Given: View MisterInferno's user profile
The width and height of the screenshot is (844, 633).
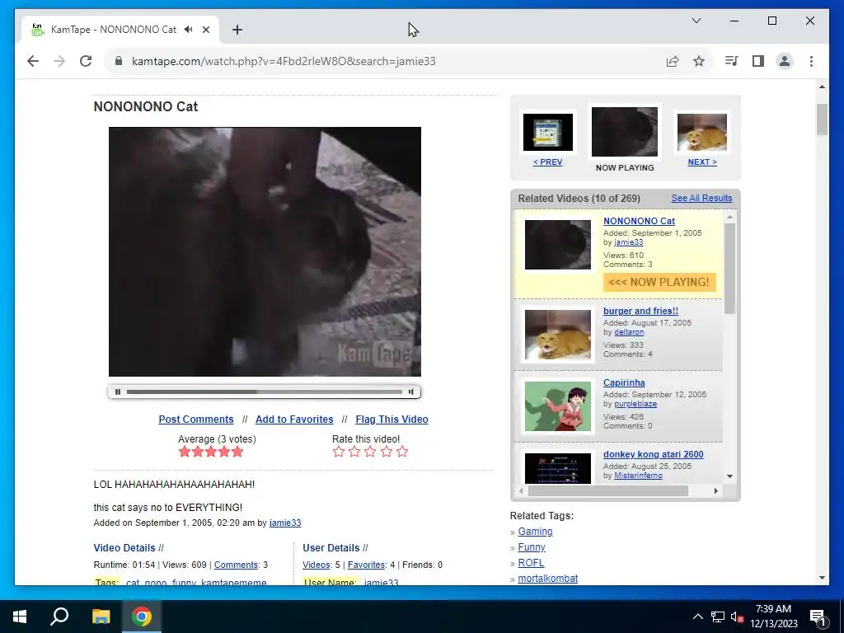Looking at the screenshot, I should (x=638, y=476).
